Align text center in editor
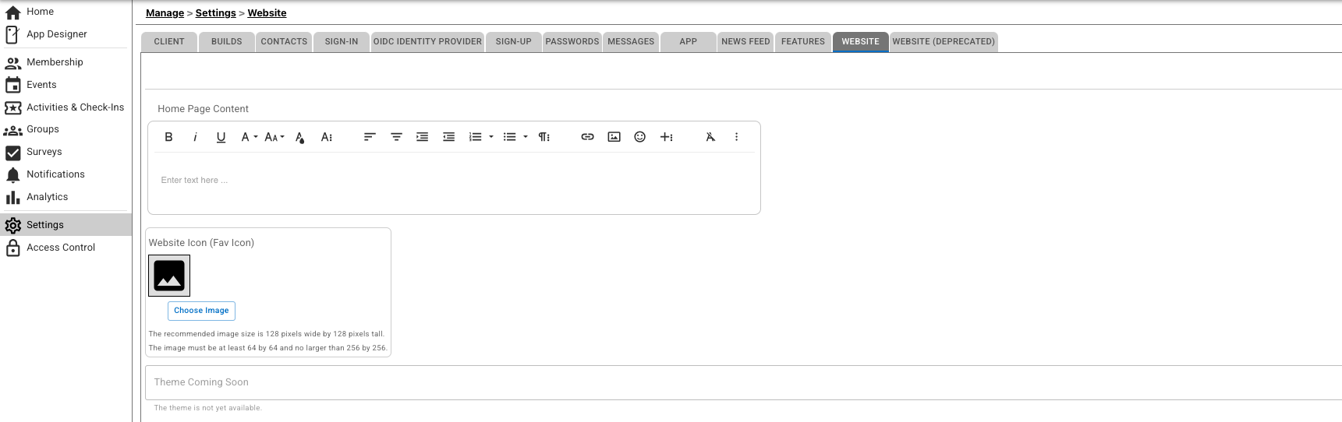 pos(396,137)
